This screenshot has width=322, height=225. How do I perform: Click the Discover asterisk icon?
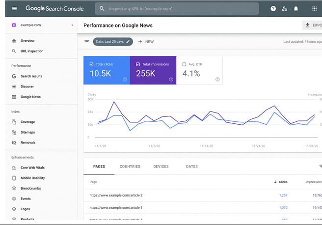tap(14, 86)
